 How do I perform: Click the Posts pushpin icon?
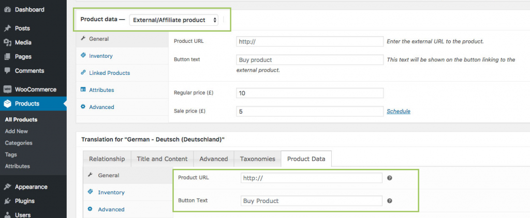pos(7,28)
